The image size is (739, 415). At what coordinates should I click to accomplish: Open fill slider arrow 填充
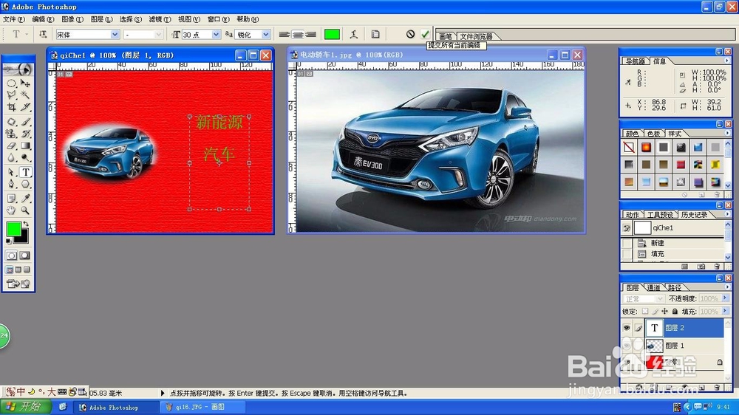[725, 311]
